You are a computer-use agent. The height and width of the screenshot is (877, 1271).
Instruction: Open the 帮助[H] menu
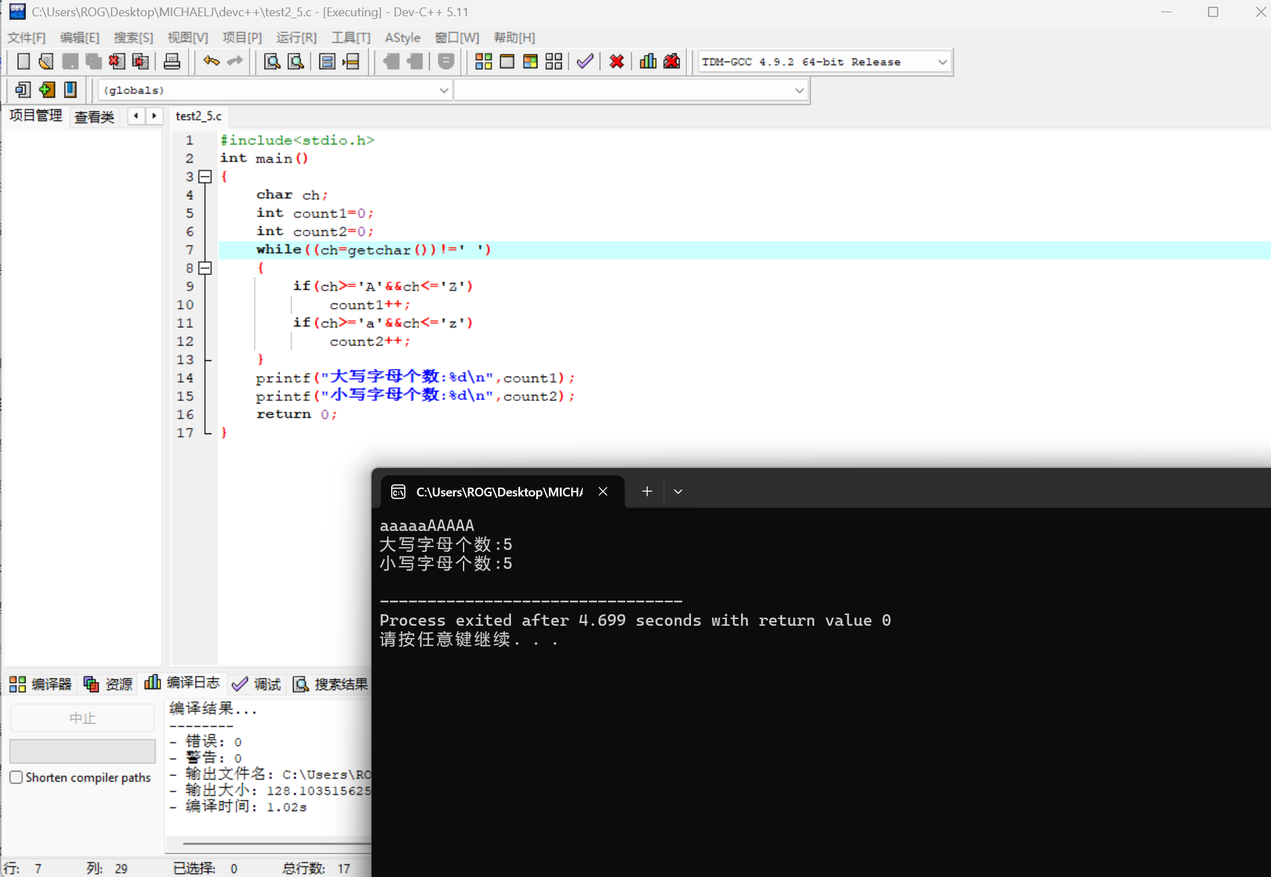(x=514, y=38)
